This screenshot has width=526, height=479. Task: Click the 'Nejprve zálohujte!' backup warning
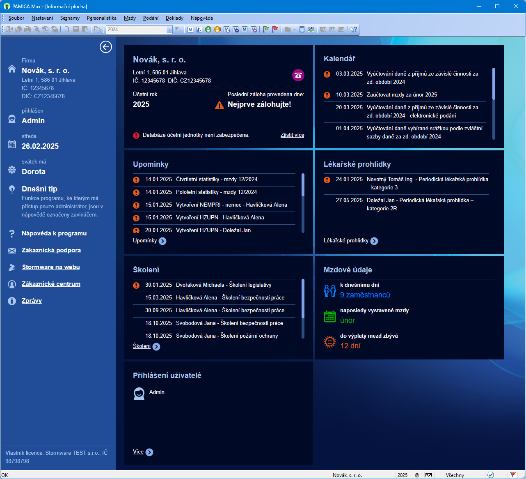(x=259, y=104)
